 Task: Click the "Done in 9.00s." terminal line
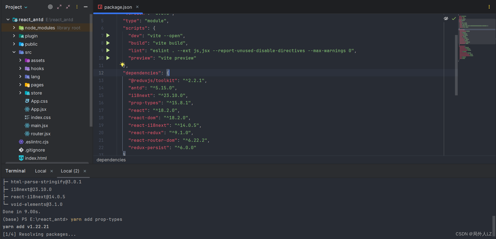pyautogui.click(x=21, y=212)
